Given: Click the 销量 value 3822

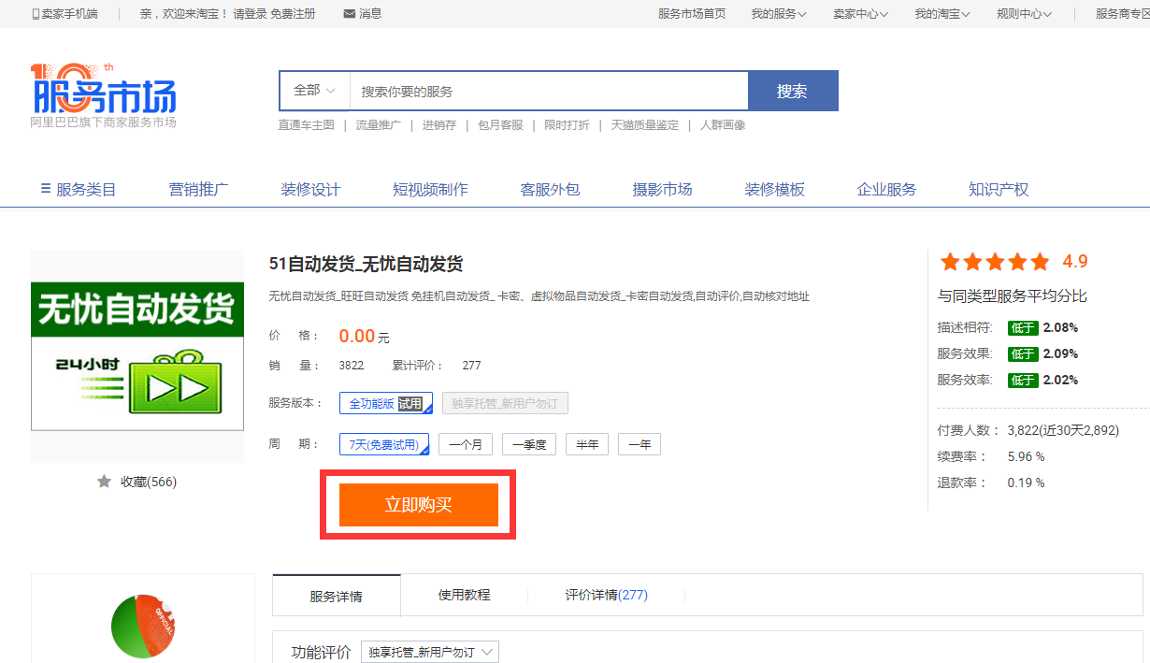Looking at the screenshot, I should coord(352,366).
